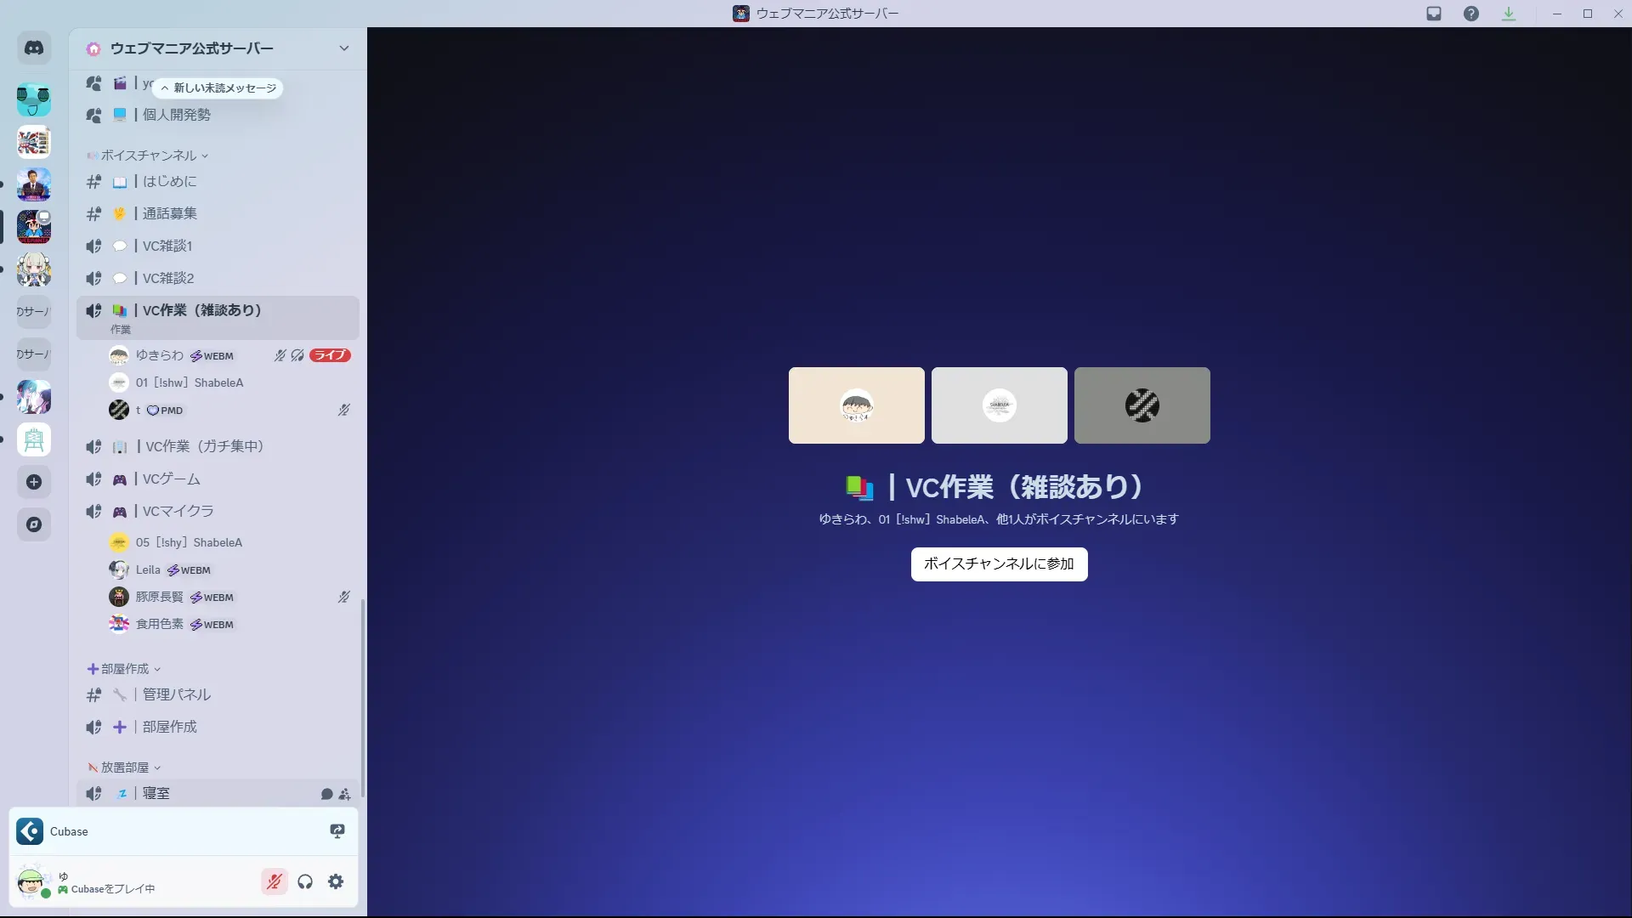1632x918 pixels.
Task: Click the Cubase screen share icon
Action: coord(337,831)
